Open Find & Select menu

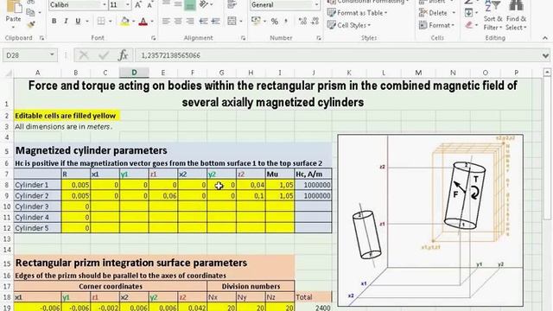coord(516,15)
